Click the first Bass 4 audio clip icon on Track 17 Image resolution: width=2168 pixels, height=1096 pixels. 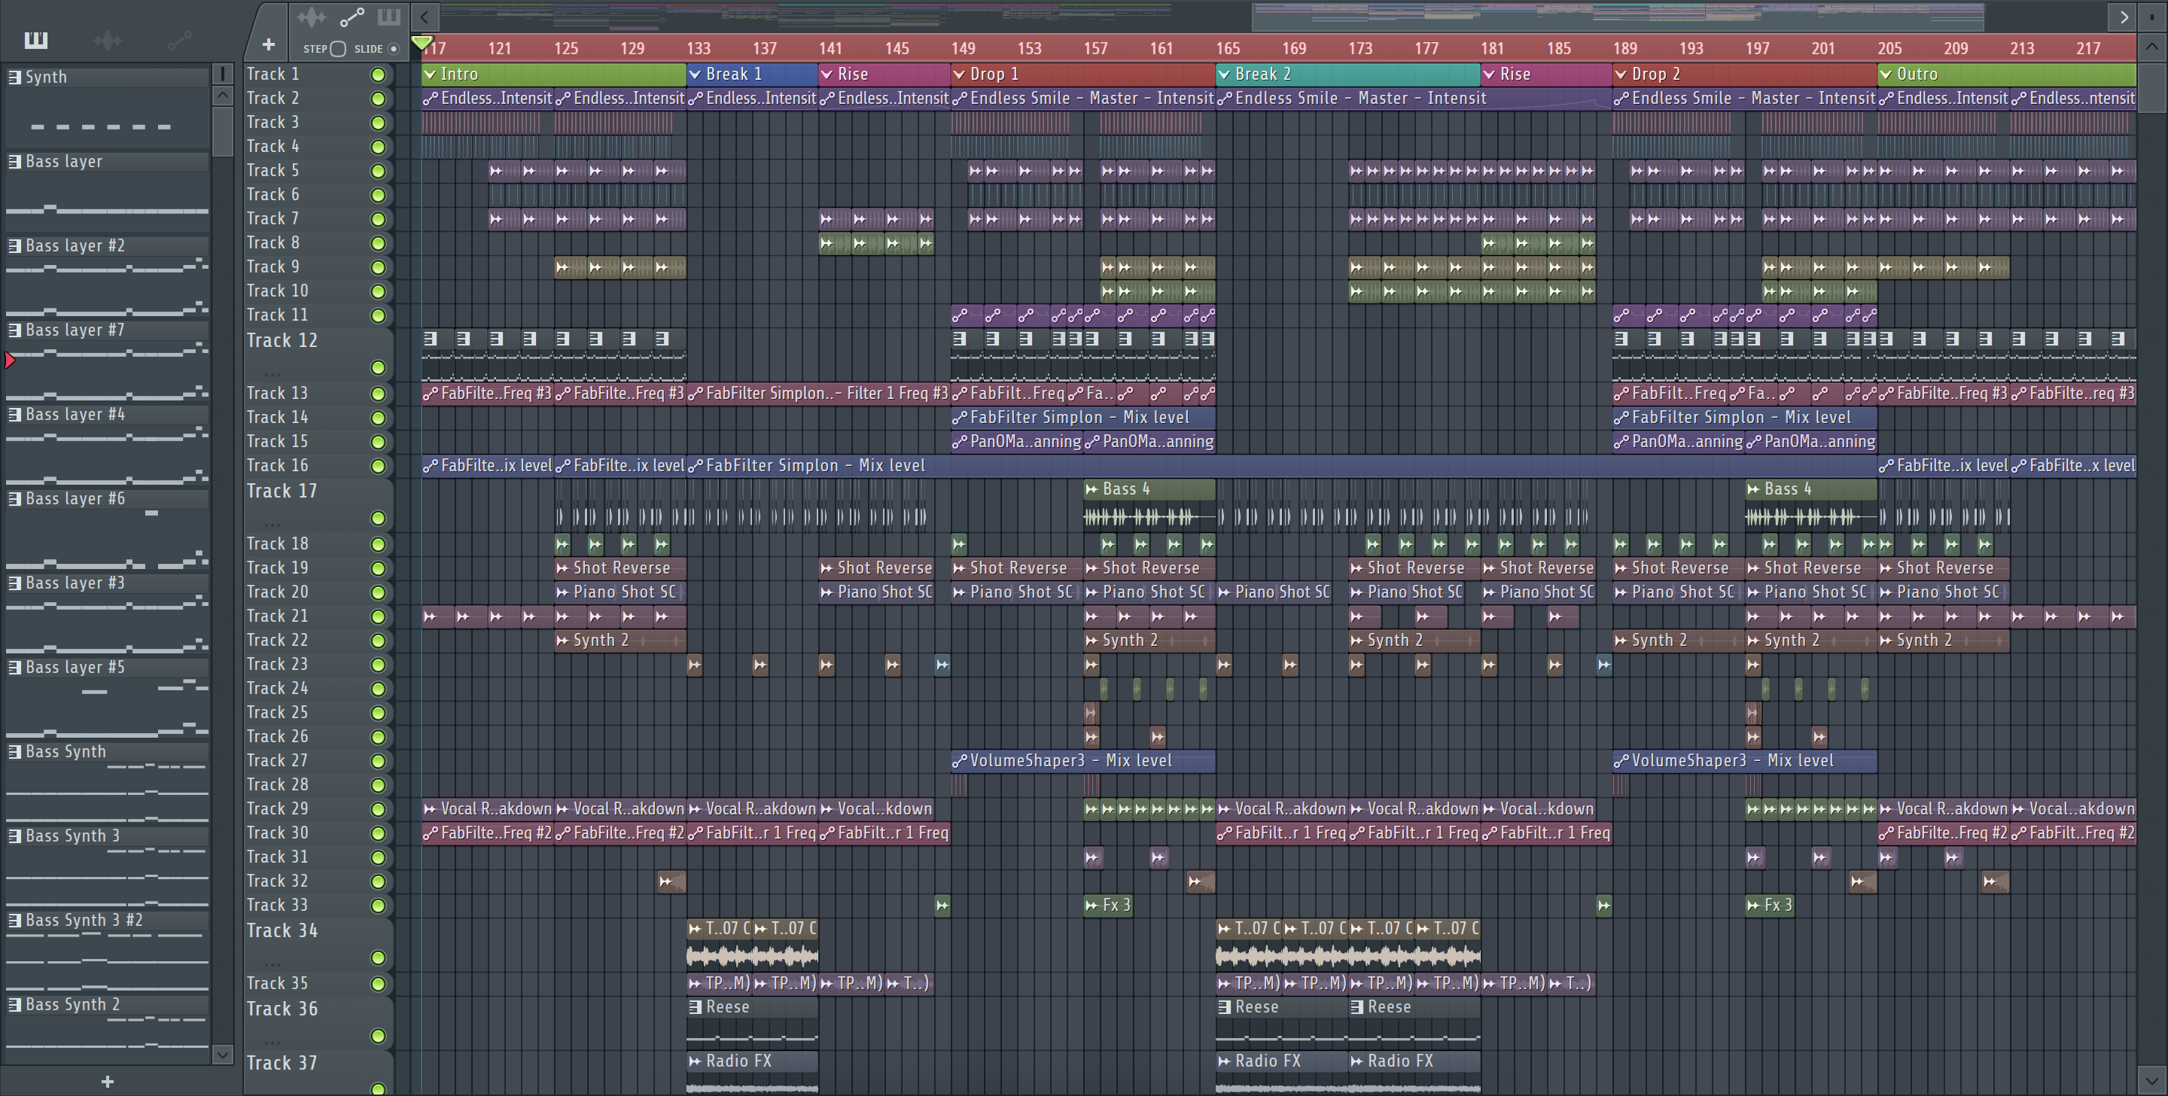(1092, 489)
